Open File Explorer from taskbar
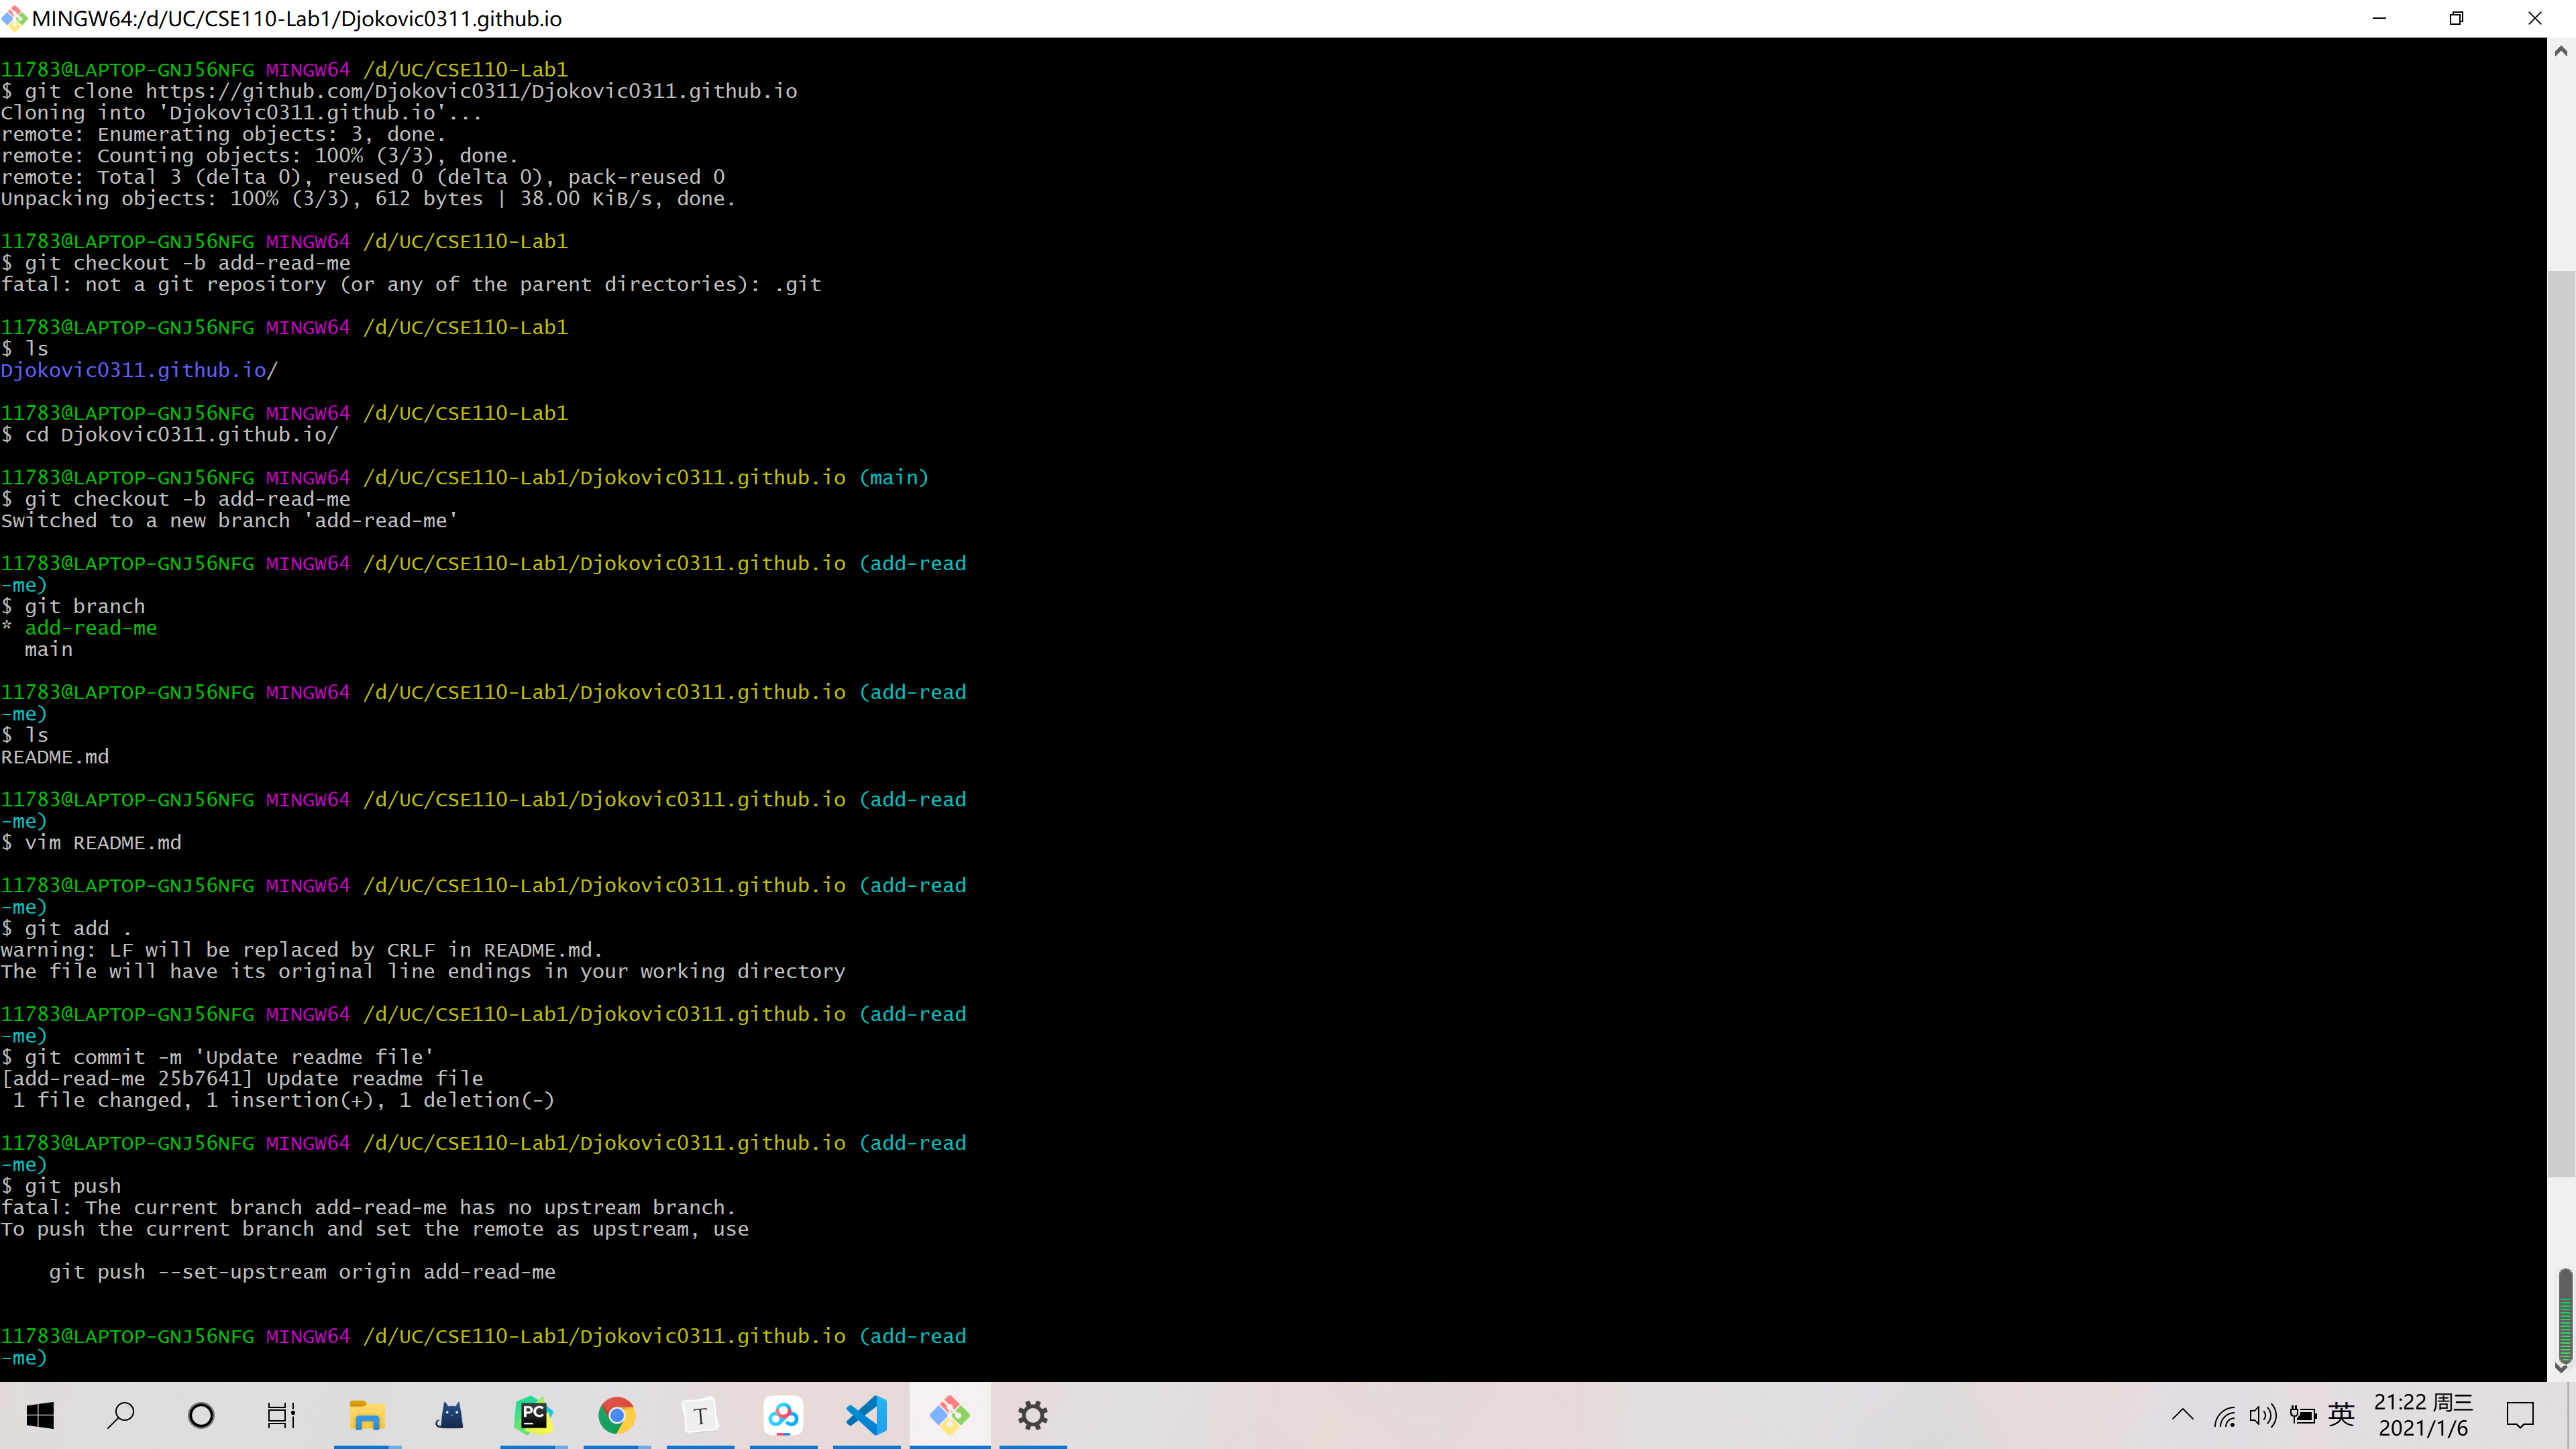Viewport: 2576px width, 1449px height. tap(367, 1415)
